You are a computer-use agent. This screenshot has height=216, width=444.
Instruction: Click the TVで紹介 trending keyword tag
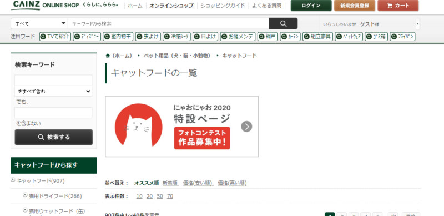[x=55, y=37]
